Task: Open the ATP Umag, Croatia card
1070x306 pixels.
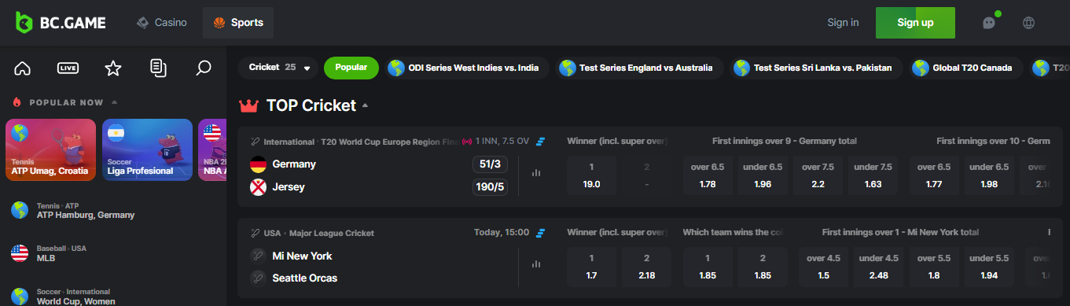Action: 50,149
